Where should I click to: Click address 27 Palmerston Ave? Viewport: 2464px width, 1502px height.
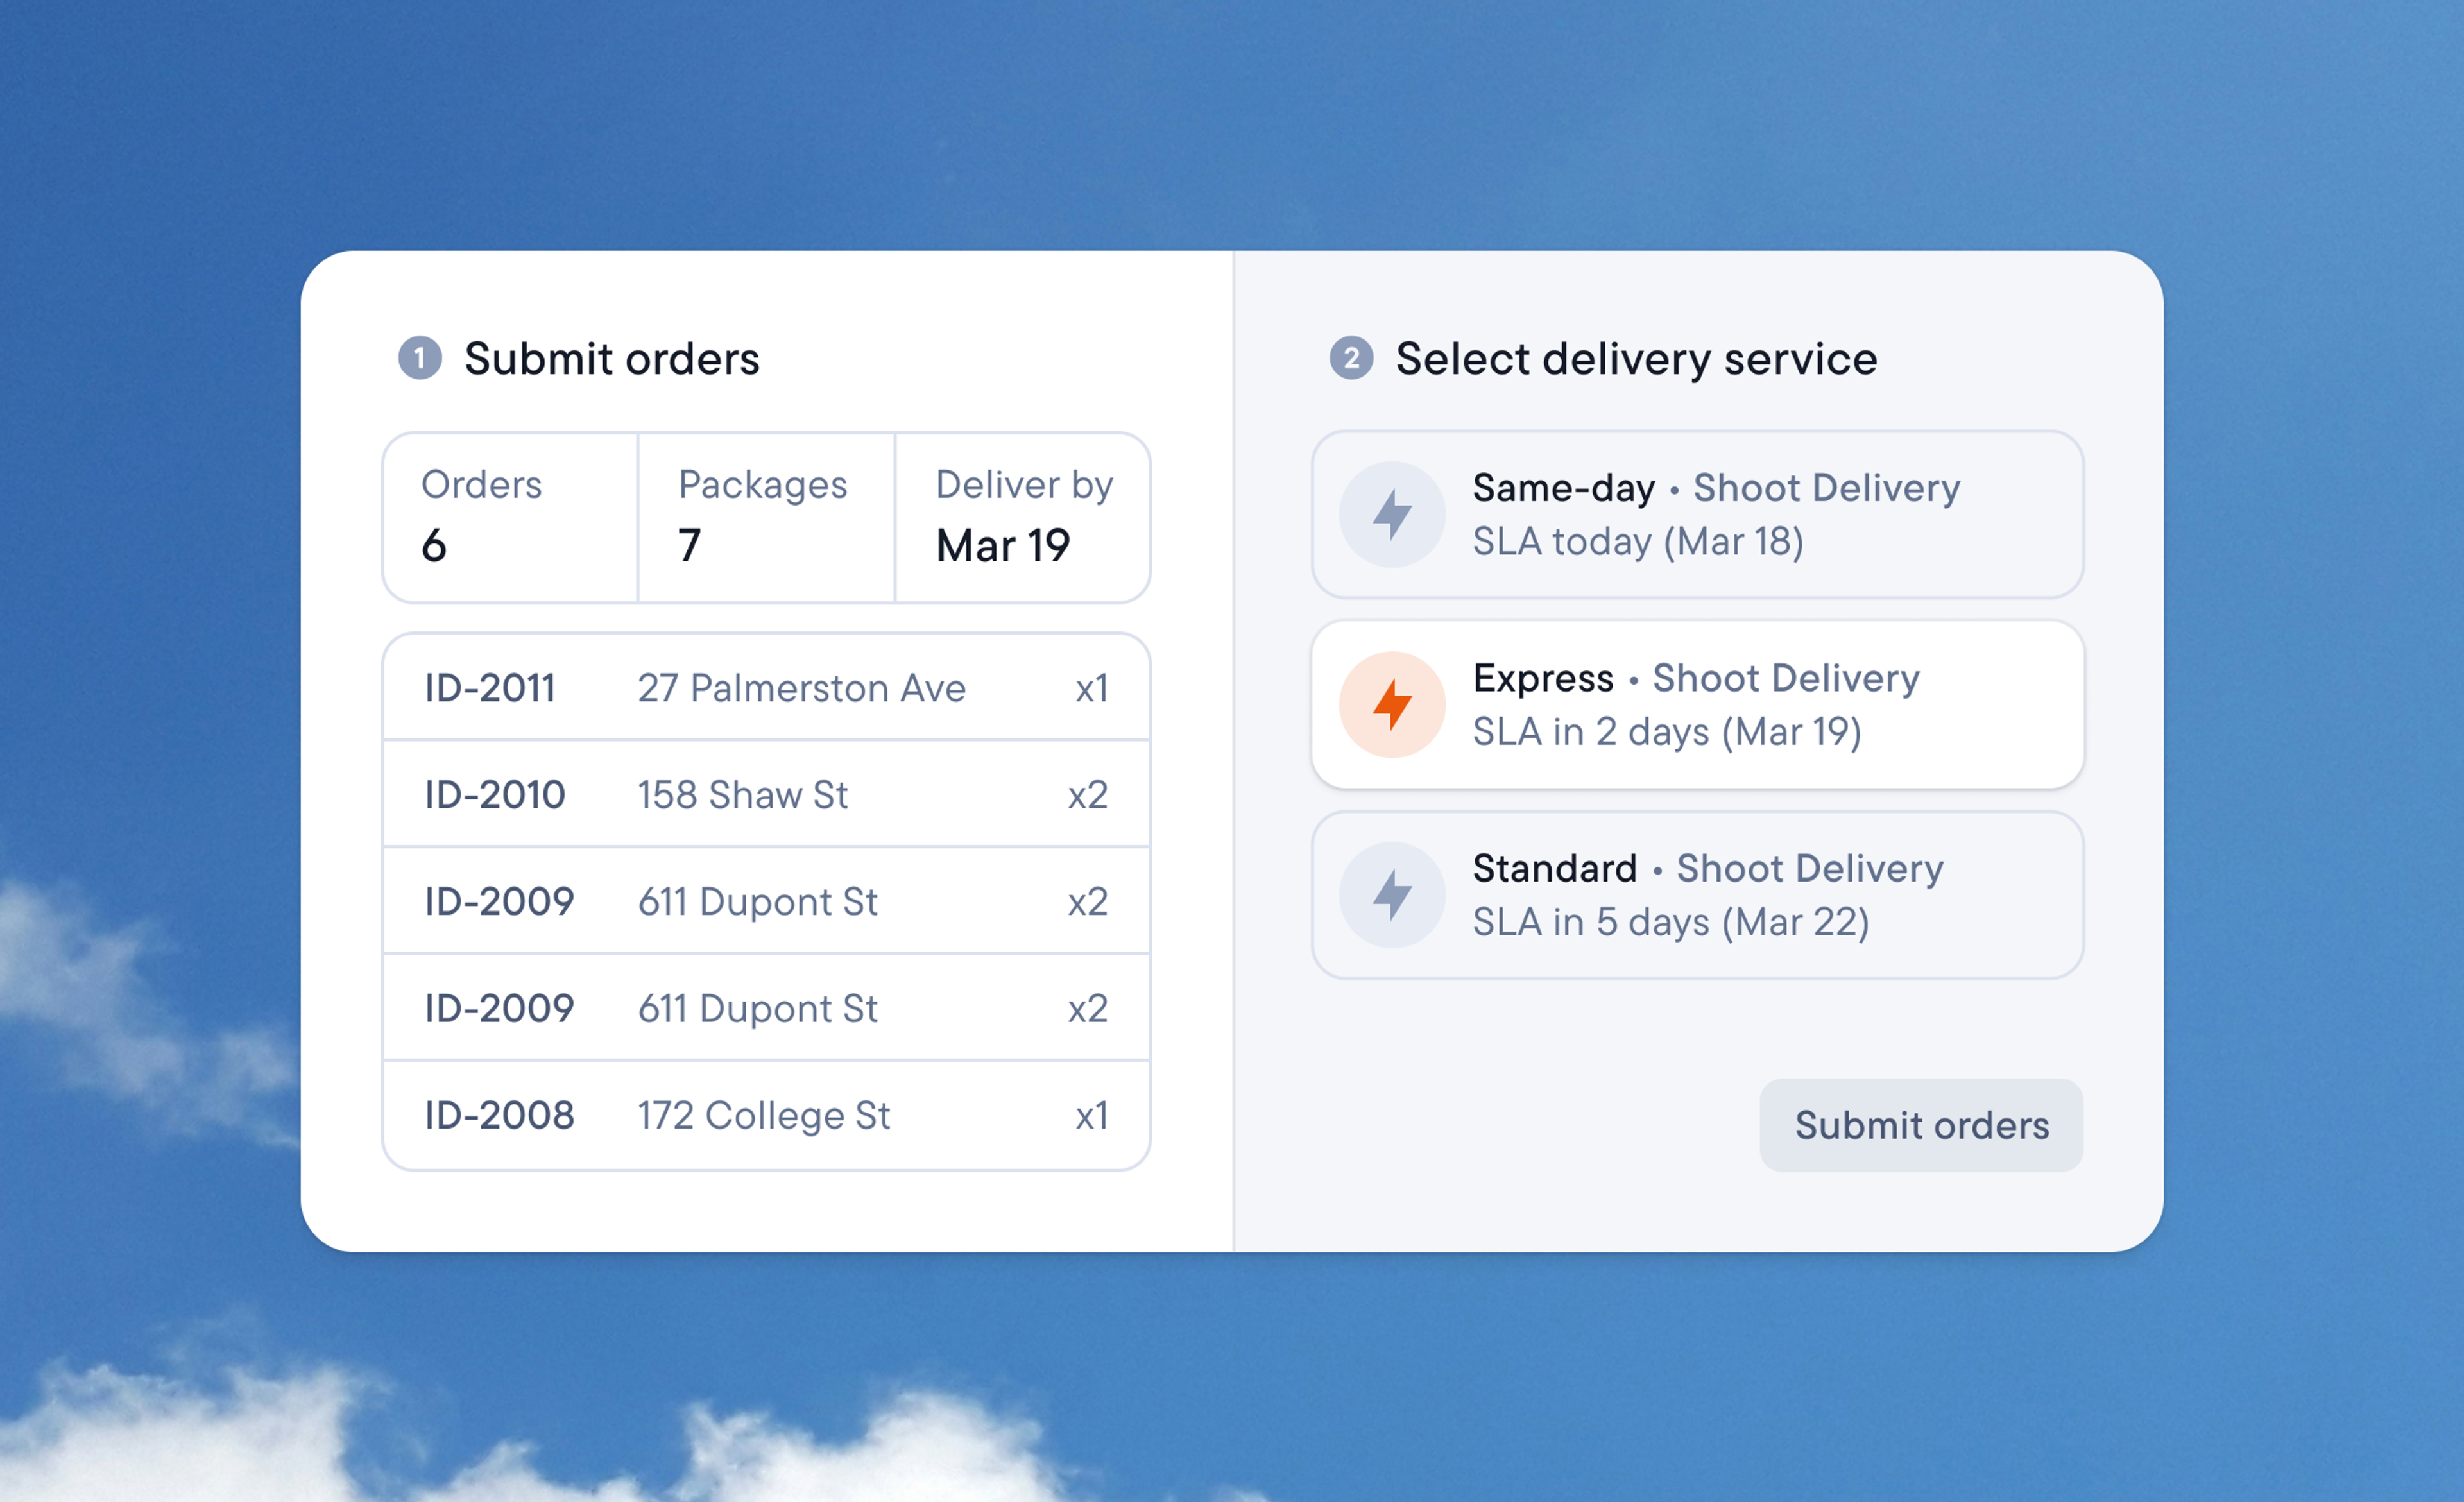pyautogui.click(x=801, y=688)
